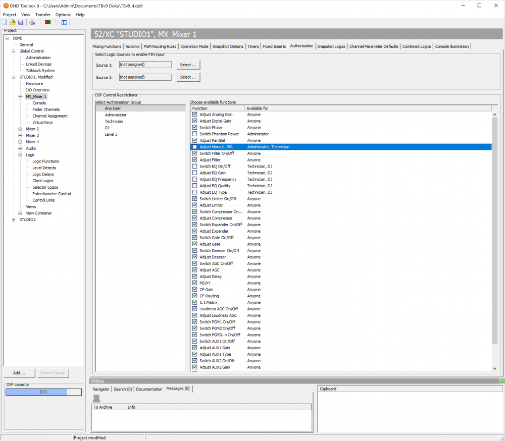Click Select button for Source 1

[x=187, y=65]
